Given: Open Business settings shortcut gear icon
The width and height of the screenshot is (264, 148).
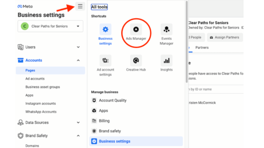Looking at the screenshot, I should (x=105, y=29).
